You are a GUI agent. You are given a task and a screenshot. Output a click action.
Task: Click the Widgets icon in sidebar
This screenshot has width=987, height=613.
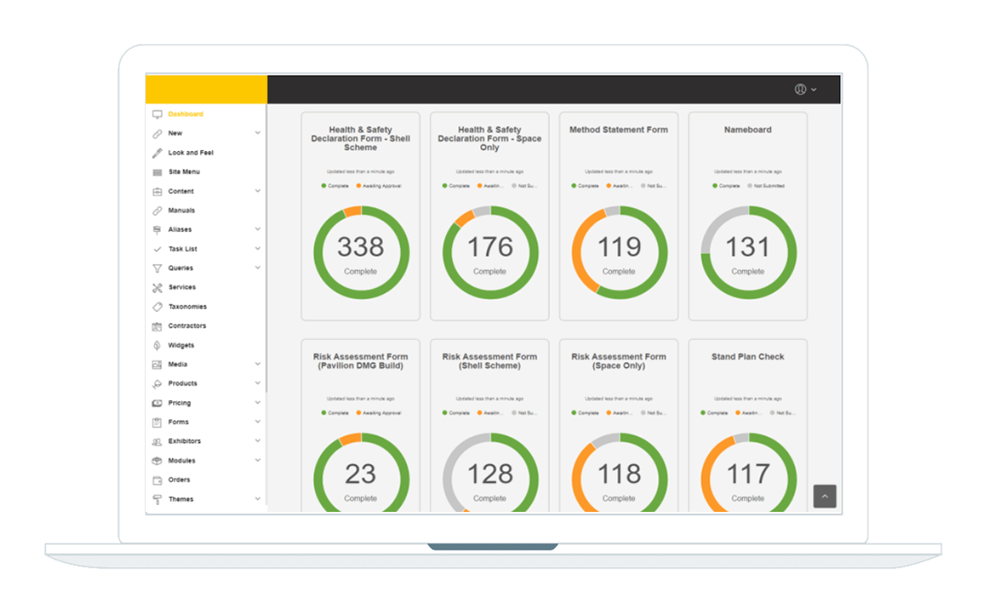[157, 346]
